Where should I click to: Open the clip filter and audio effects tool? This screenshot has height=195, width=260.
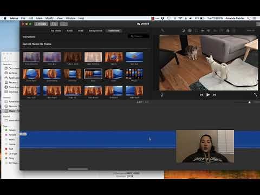click(x=228, y=31)
